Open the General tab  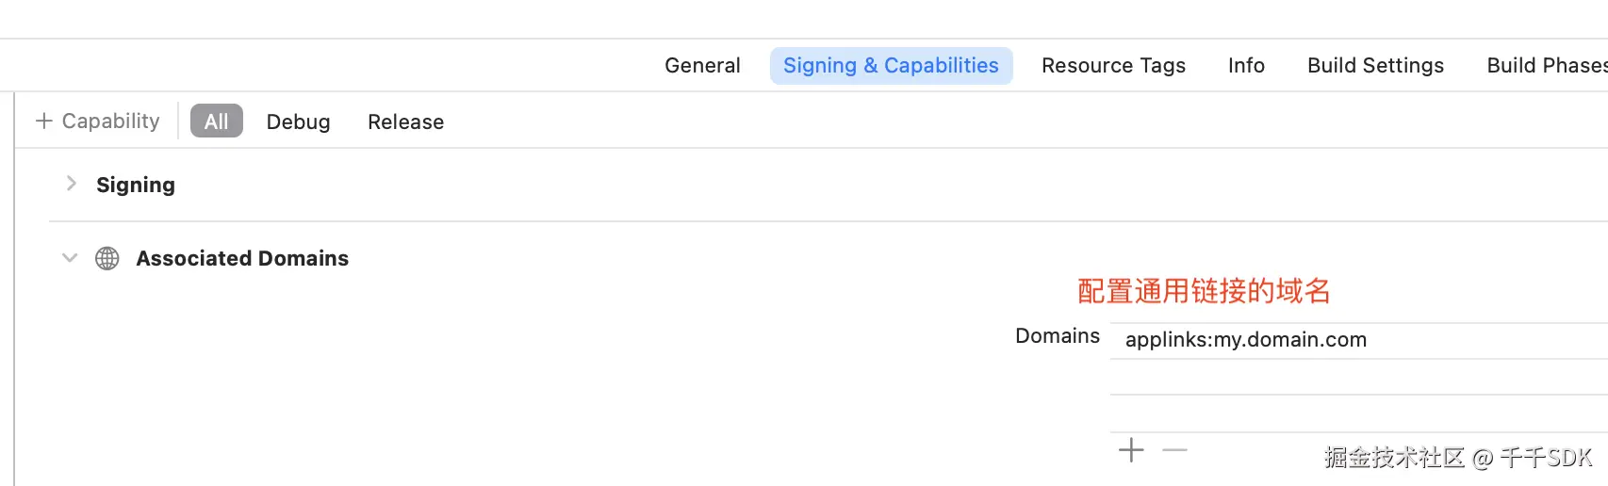(702, 66)
